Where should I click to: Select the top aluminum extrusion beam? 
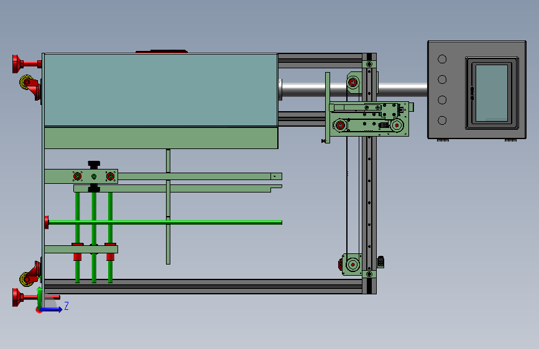pyautogui.click(x=320, y=60)
